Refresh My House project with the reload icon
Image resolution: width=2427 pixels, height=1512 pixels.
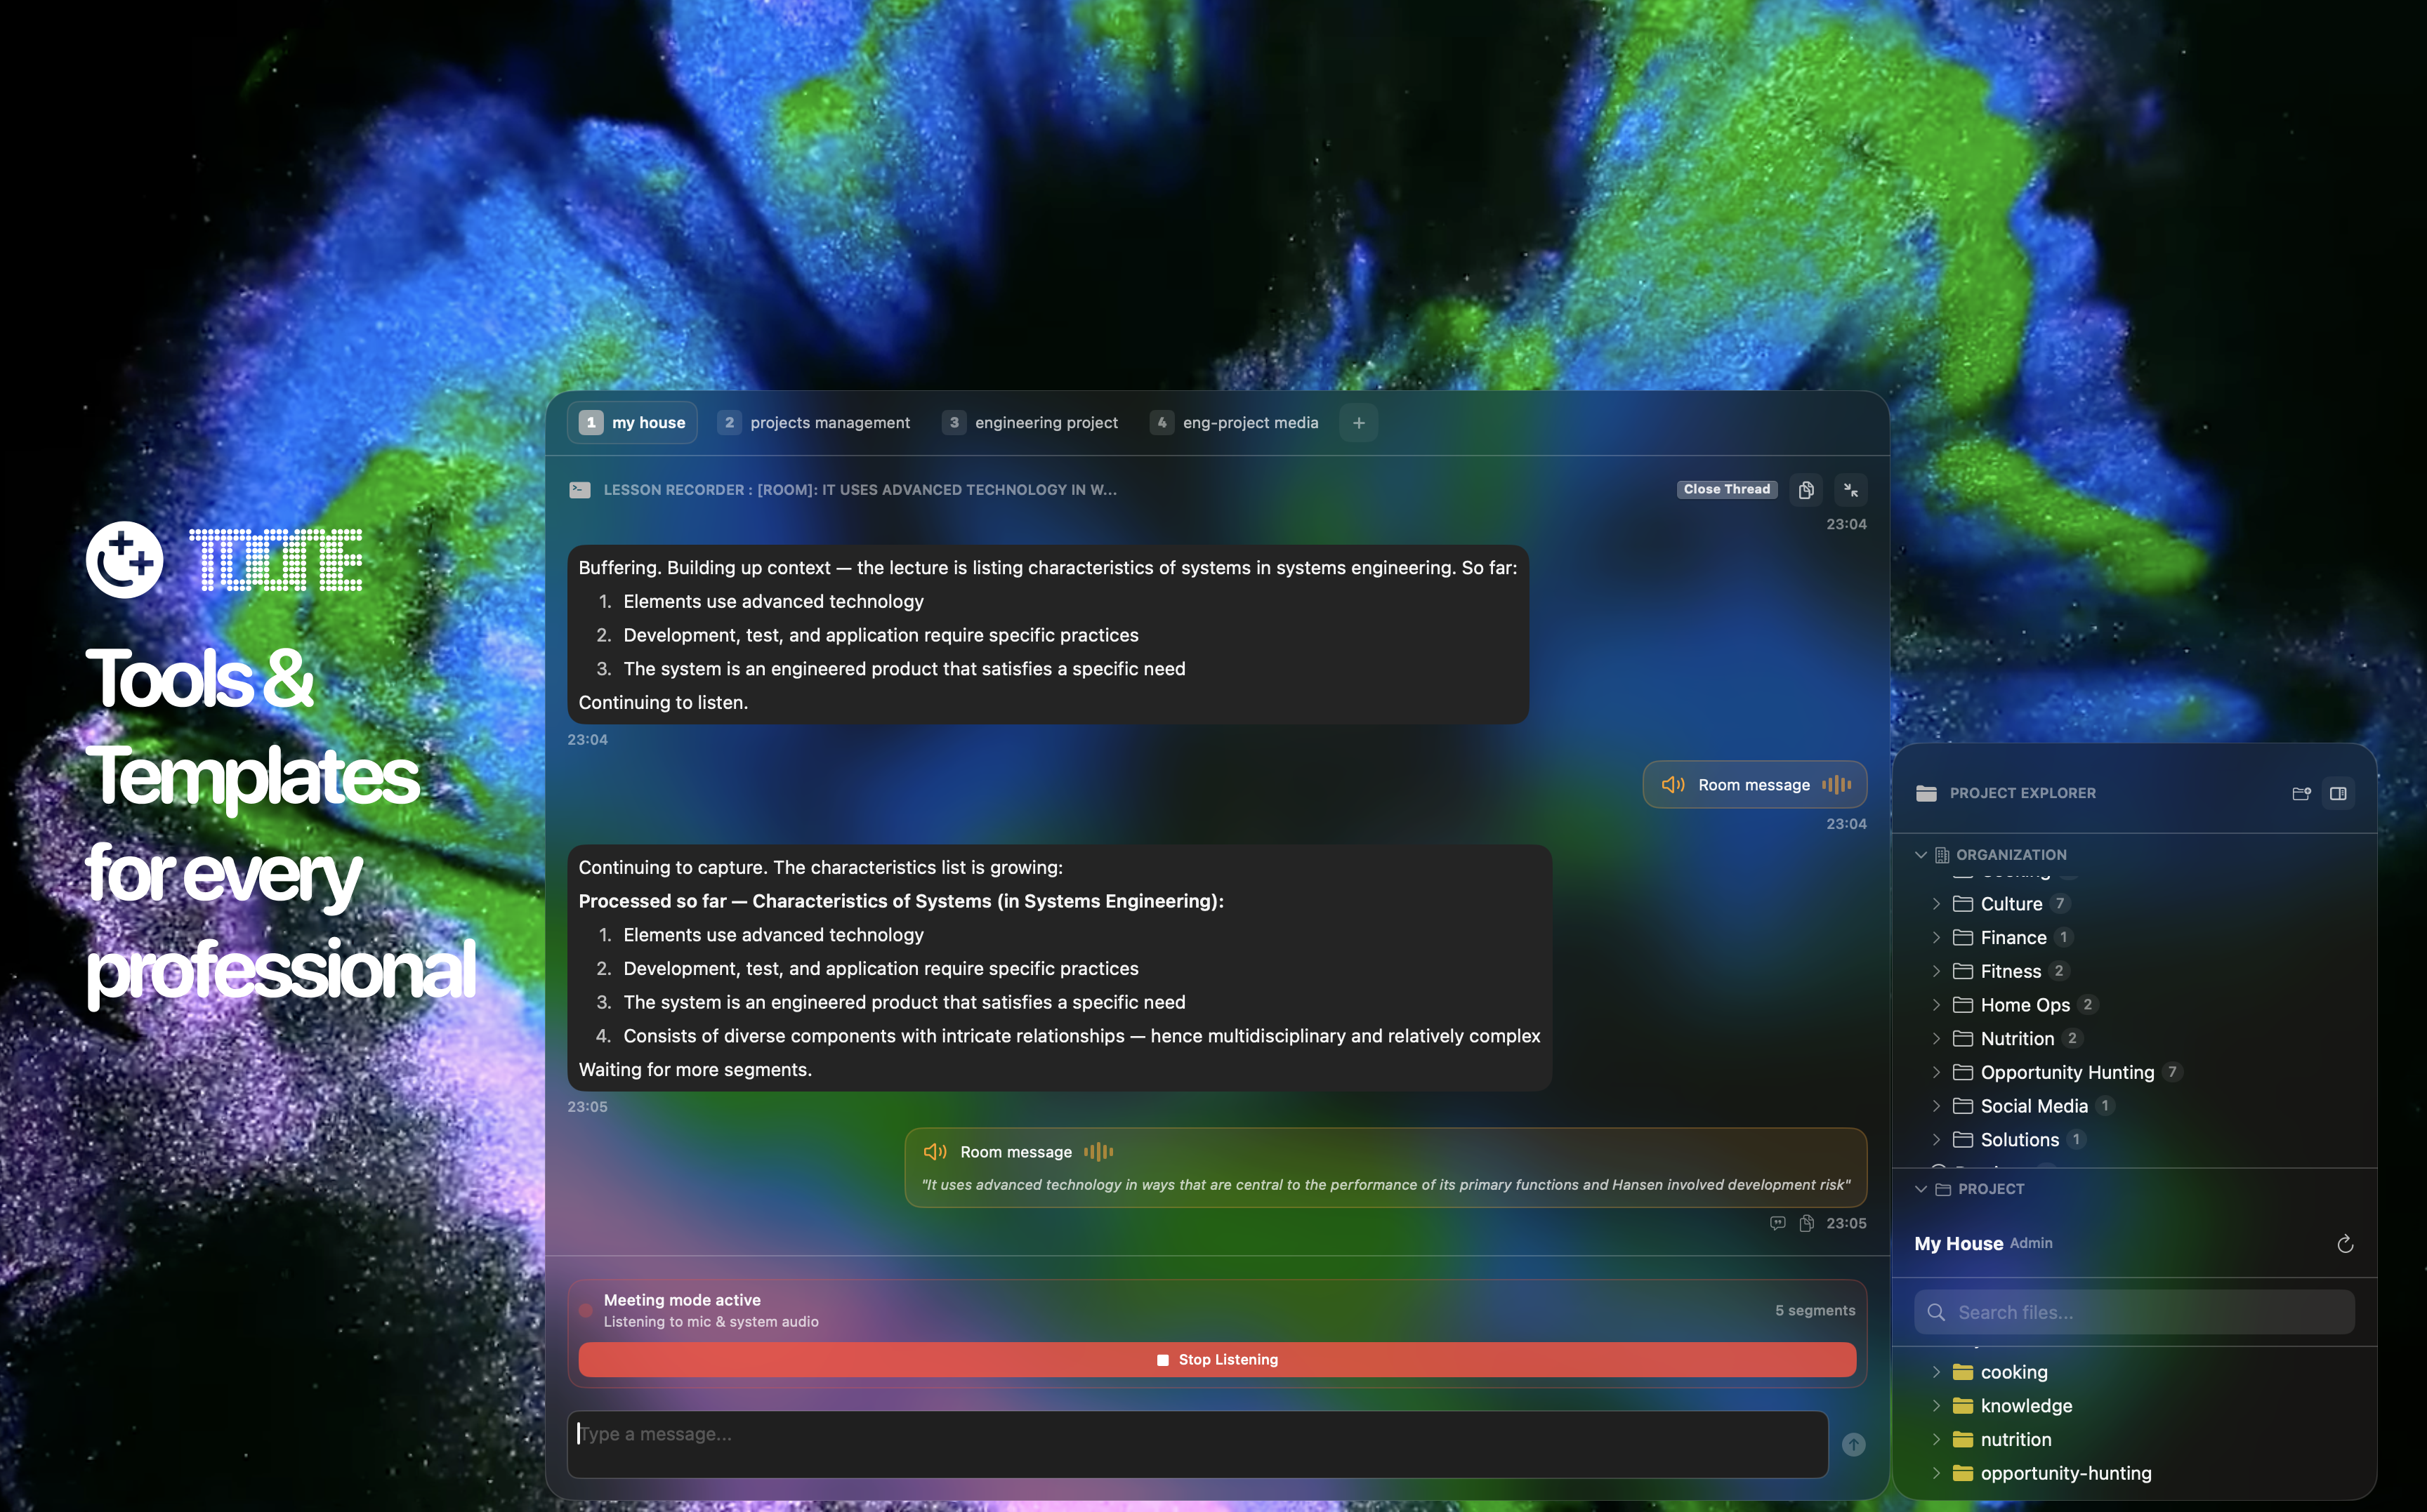(x=2346, y=1243)
